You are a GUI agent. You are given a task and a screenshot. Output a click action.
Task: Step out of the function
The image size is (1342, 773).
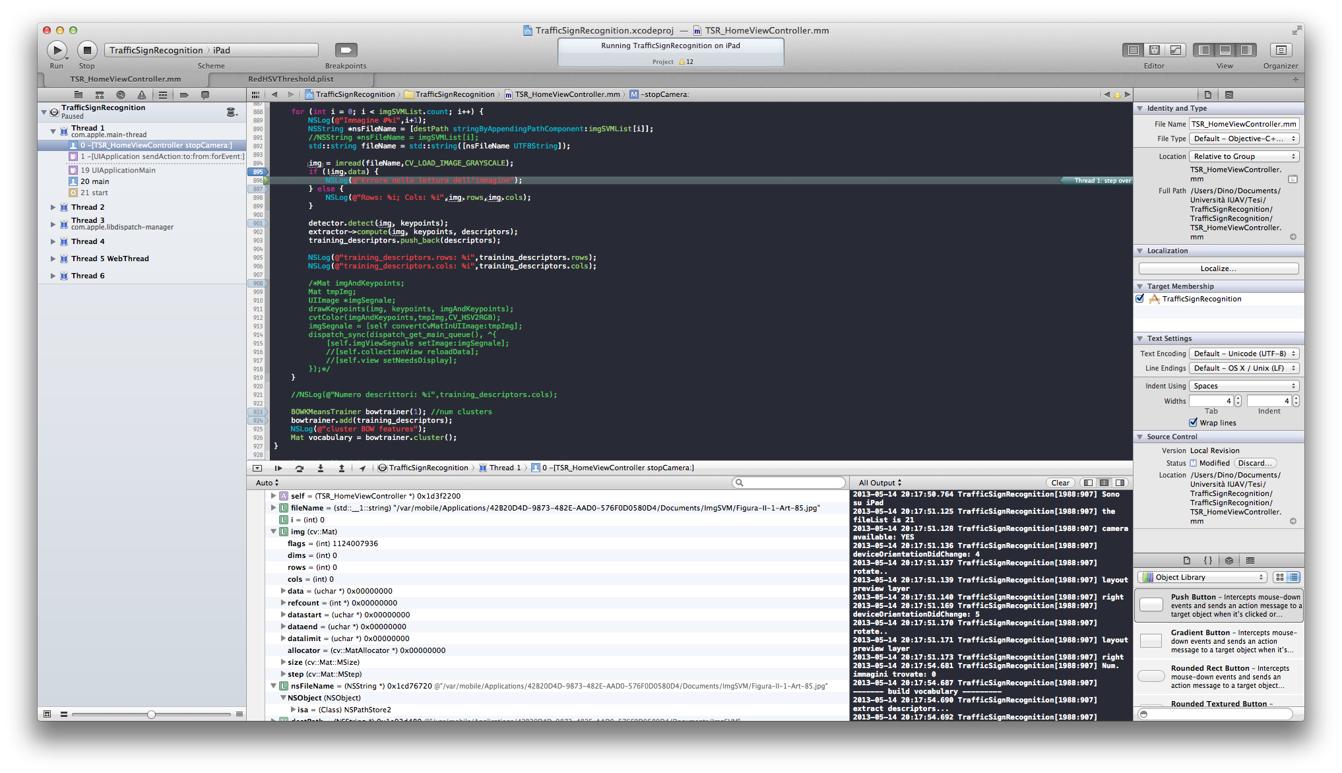pyautogui.click(x=342, y=468)
